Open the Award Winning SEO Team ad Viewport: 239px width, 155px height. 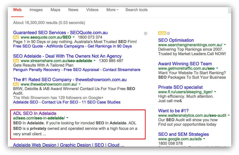185,64
